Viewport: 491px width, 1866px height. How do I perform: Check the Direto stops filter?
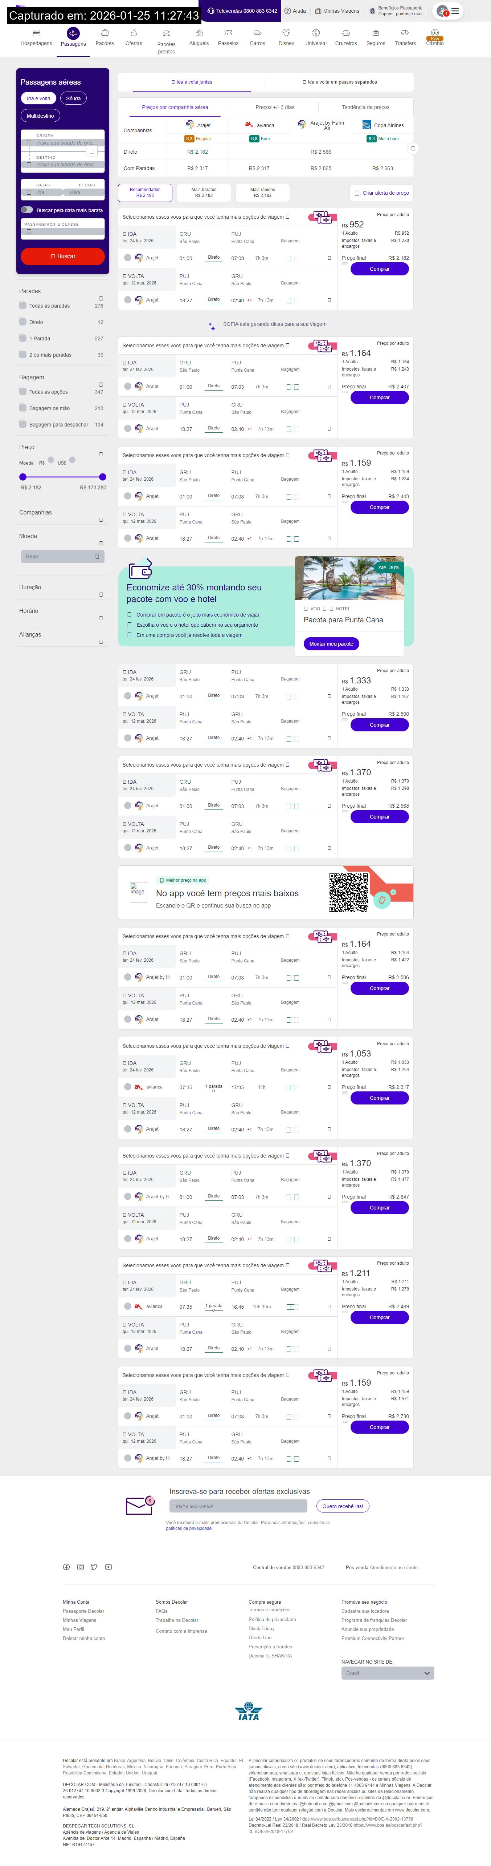coord(23,322)
